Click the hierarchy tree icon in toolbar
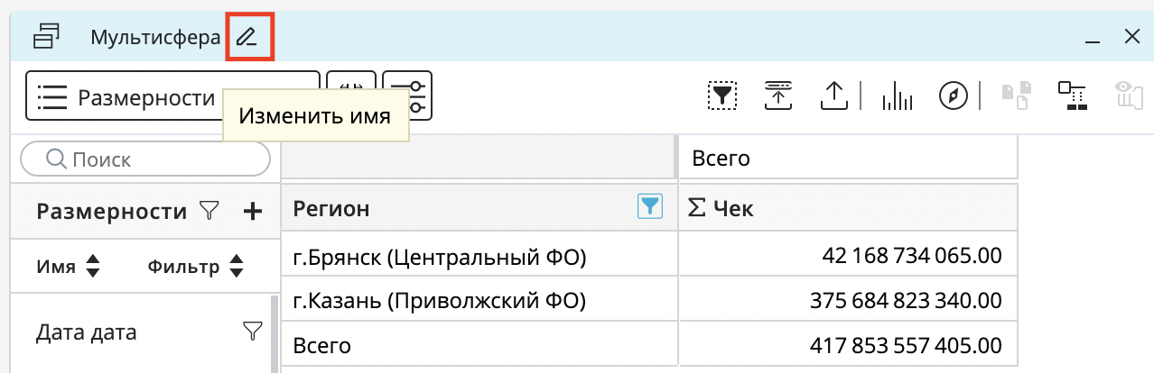This screenshot has width=1154, height=373. click(x=1073, y=95)
